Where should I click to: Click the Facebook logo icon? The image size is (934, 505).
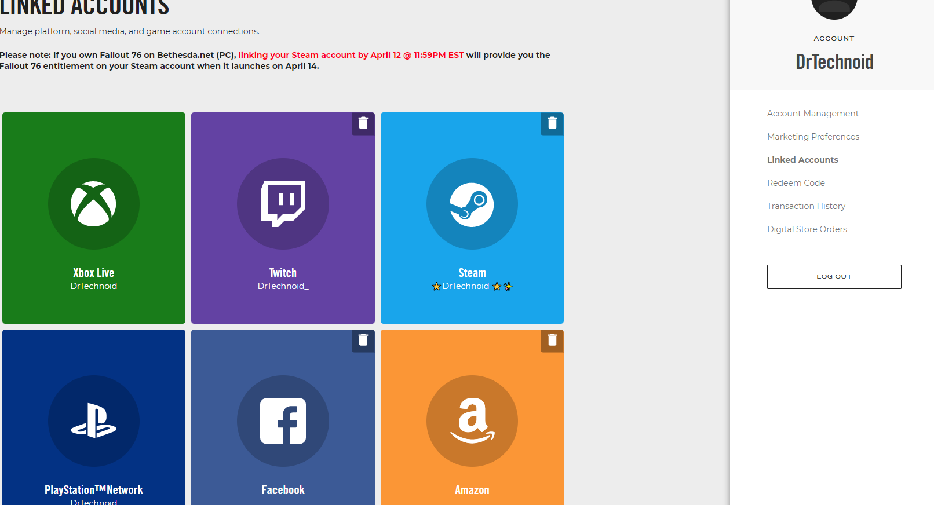tap(283, 421)
